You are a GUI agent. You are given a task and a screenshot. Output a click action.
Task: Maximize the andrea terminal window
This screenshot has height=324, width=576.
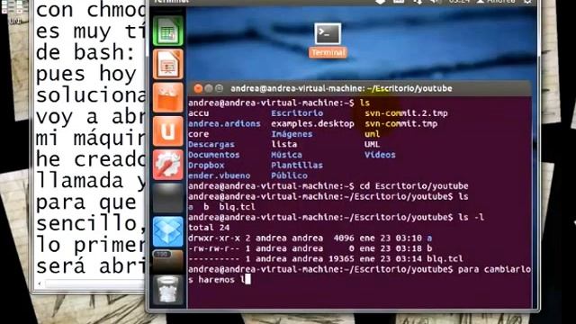click(x=219, y=88)
